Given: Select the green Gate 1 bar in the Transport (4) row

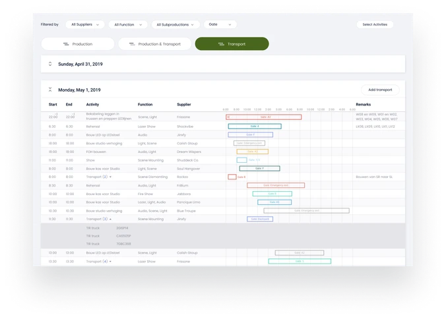Looking at the screenshot, I should point(300,262).
